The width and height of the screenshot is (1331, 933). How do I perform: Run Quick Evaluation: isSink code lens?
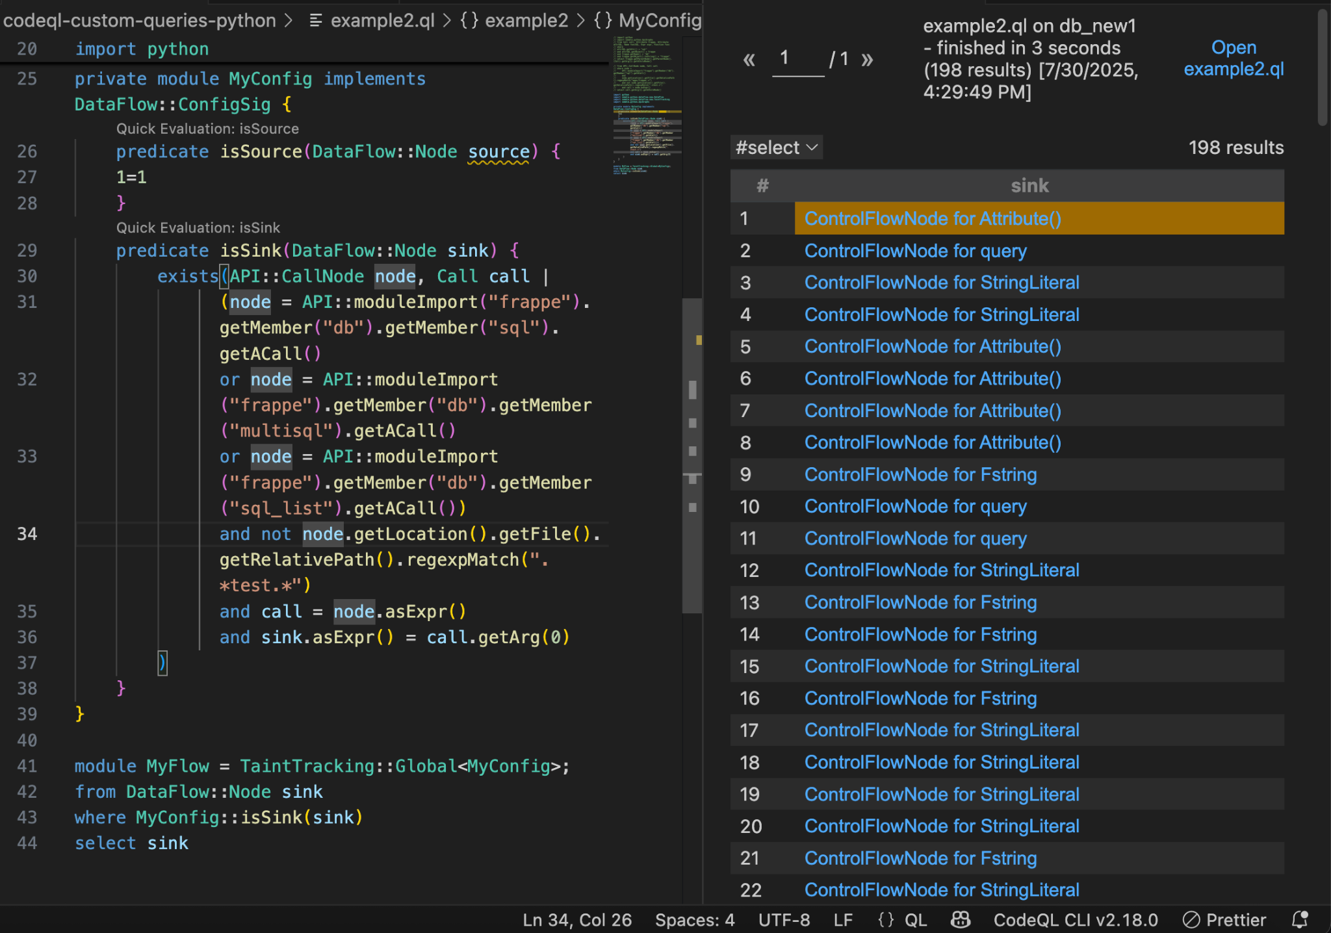pyautogui.click(x=198, y=227)
